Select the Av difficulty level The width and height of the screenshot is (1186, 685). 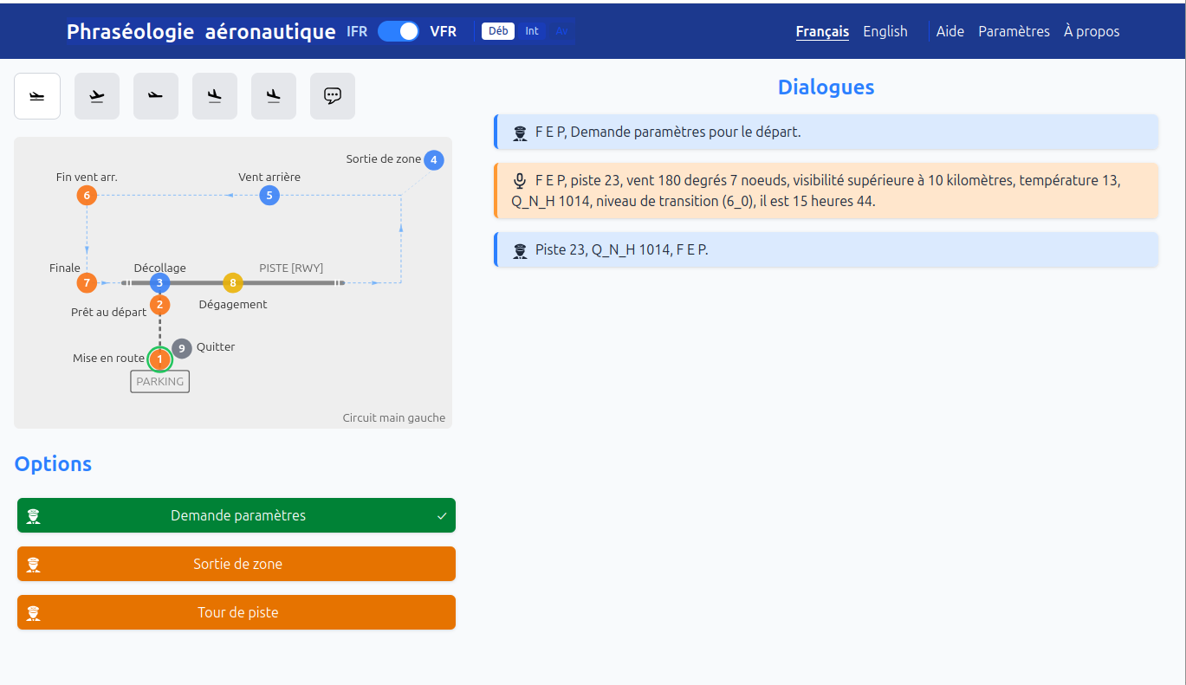click(561, 31)
